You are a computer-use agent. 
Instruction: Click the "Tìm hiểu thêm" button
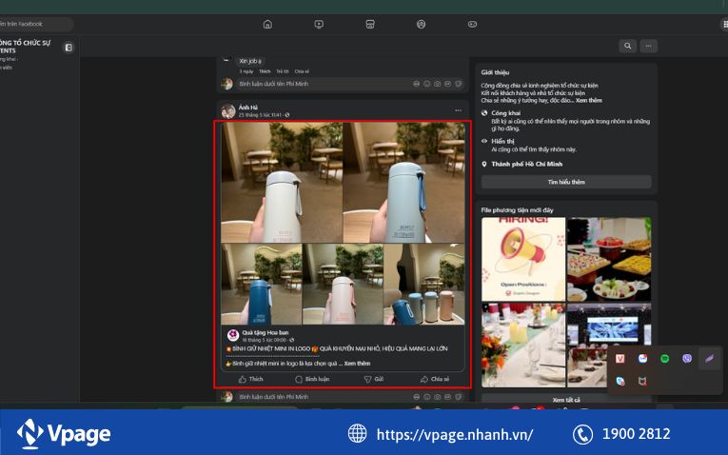click(566, 182)
